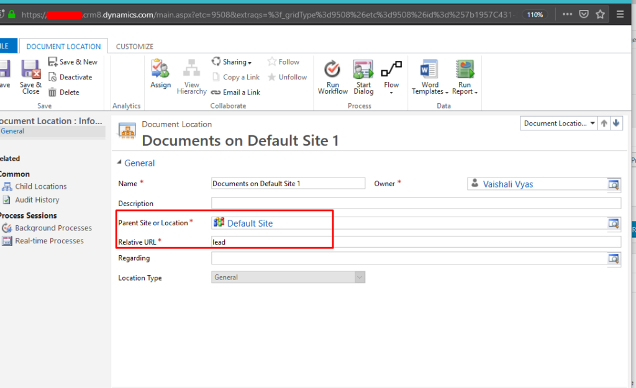Open the browser hamburger menu
636x388 pixels.
coord(620,14)
